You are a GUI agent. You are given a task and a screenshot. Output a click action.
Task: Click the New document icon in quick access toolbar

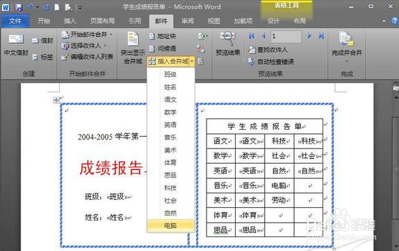[x=57, y=7]
